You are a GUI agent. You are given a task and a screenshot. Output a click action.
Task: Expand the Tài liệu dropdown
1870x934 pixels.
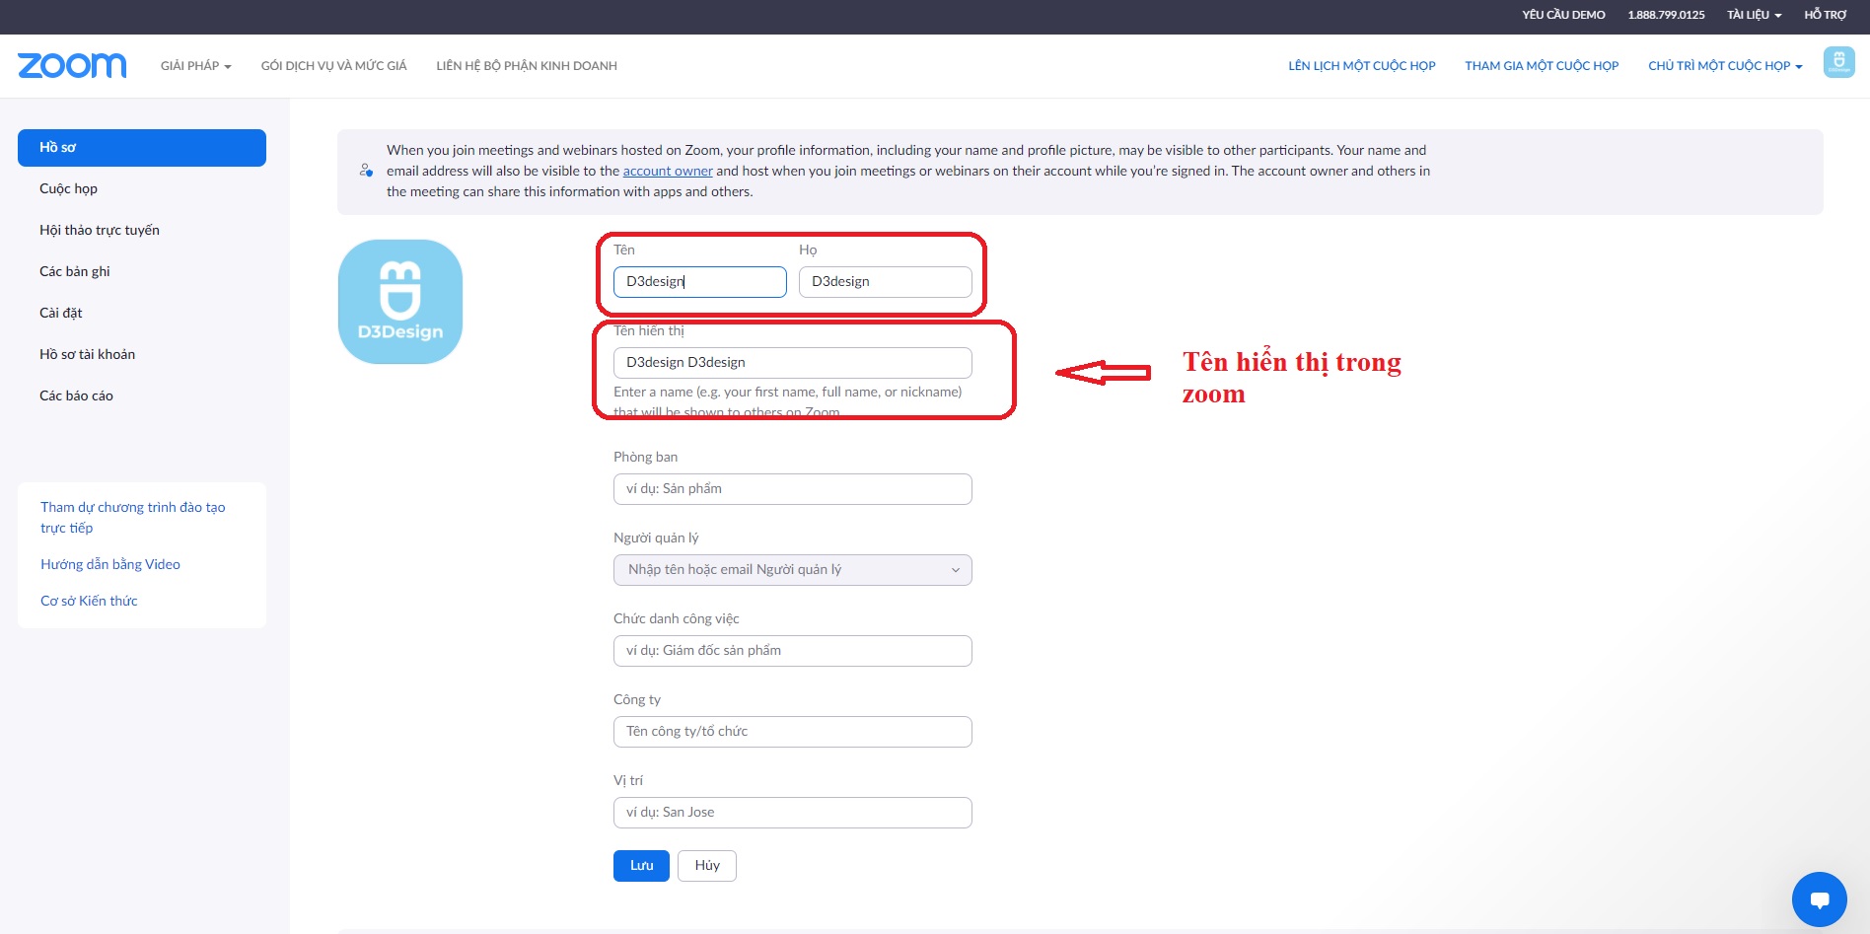[x=1754, y=15]
